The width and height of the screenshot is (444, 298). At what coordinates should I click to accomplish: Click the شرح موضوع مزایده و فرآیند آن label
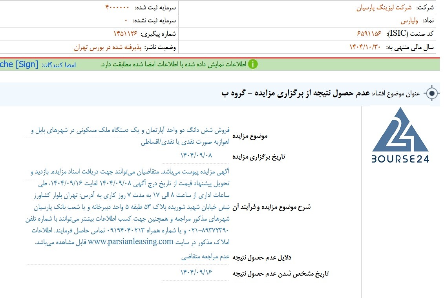271,207
